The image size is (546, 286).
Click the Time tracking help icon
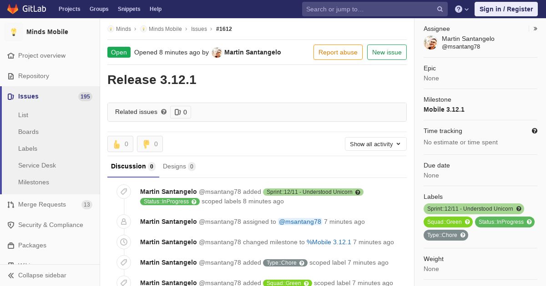(x=535, y=131)
